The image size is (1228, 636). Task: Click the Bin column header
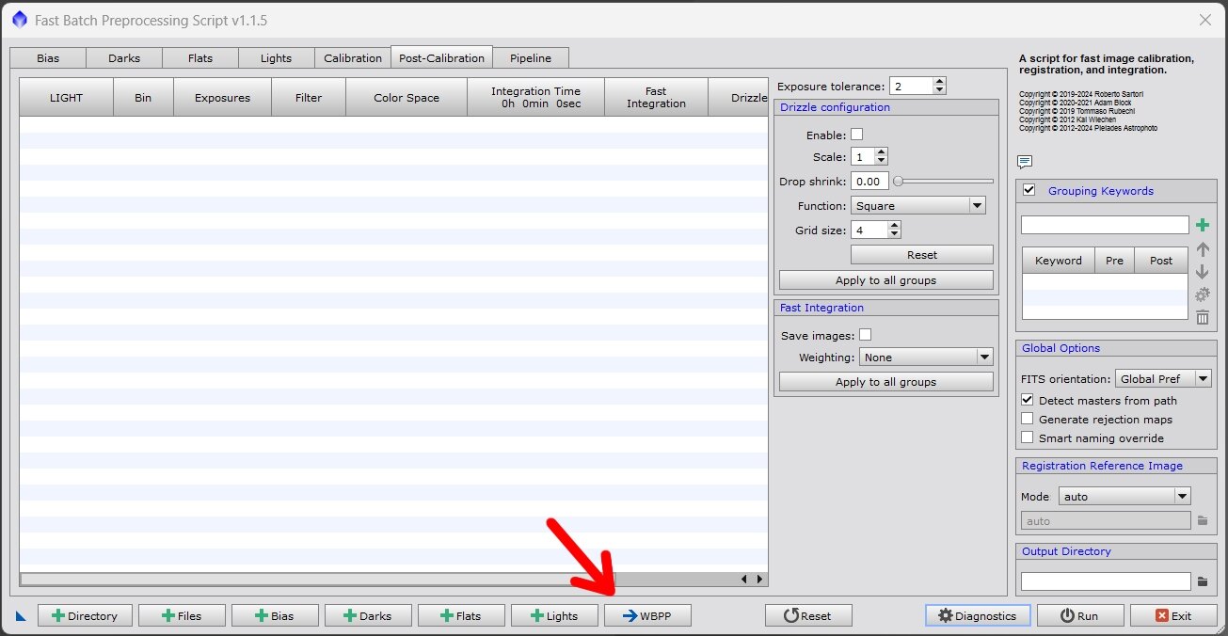[x=143, y=97]
